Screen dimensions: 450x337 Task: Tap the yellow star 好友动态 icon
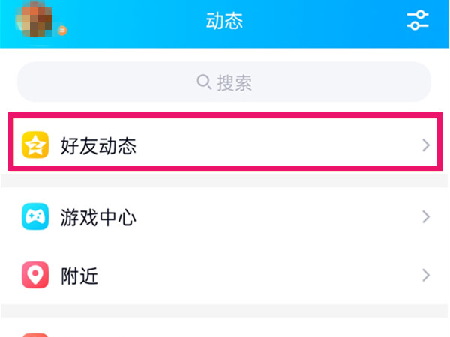pos(35,145)
